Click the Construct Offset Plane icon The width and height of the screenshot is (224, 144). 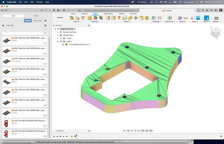point(169,18)
